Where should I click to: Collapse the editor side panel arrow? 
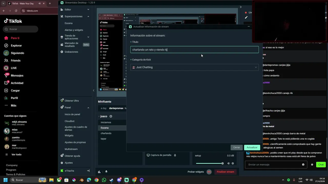click(x=94, y=90)
